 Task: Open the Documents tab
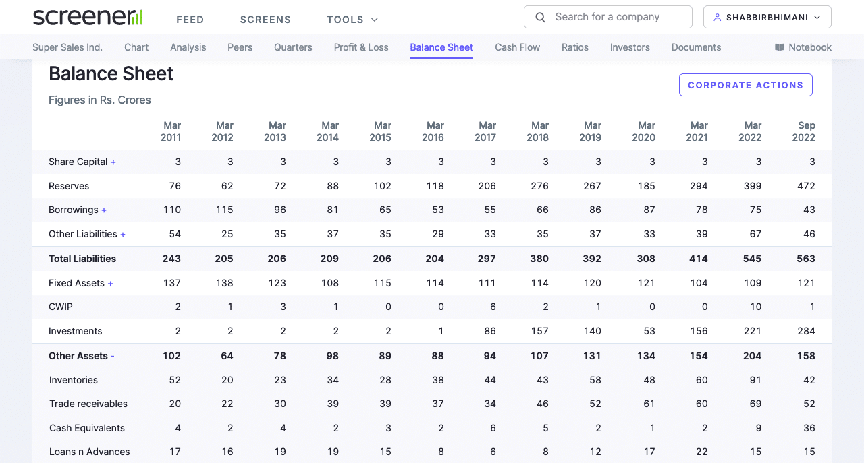tap(696, 47)
